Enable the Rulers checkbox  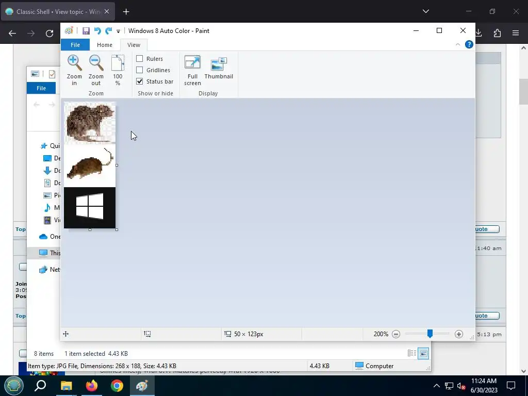click(x=139, y=59)
